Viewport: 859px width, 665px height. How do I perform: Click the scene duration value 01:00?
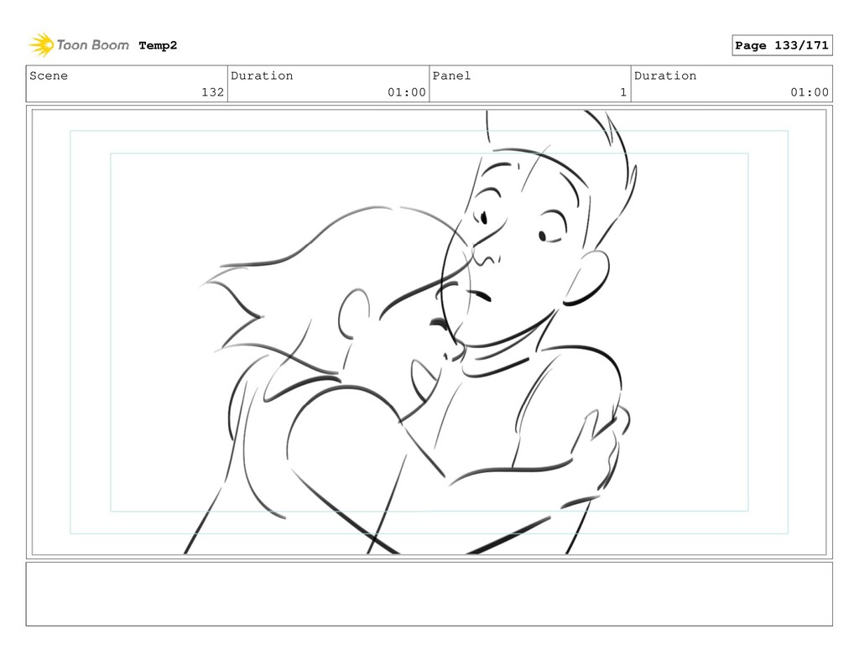pos(407,92)
